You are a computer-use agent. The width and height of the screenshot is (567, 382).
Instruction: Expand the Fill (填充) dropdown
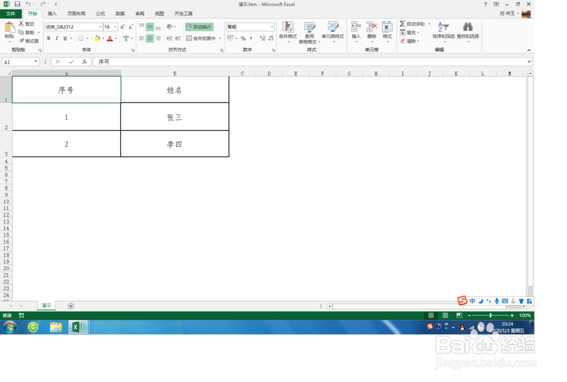coord(418,32)
